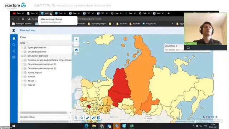Image resolution: width=229 pixels, height=129 pixels.
Task: Open the Фильмы bookmark folder
Action: coord(122,24)
